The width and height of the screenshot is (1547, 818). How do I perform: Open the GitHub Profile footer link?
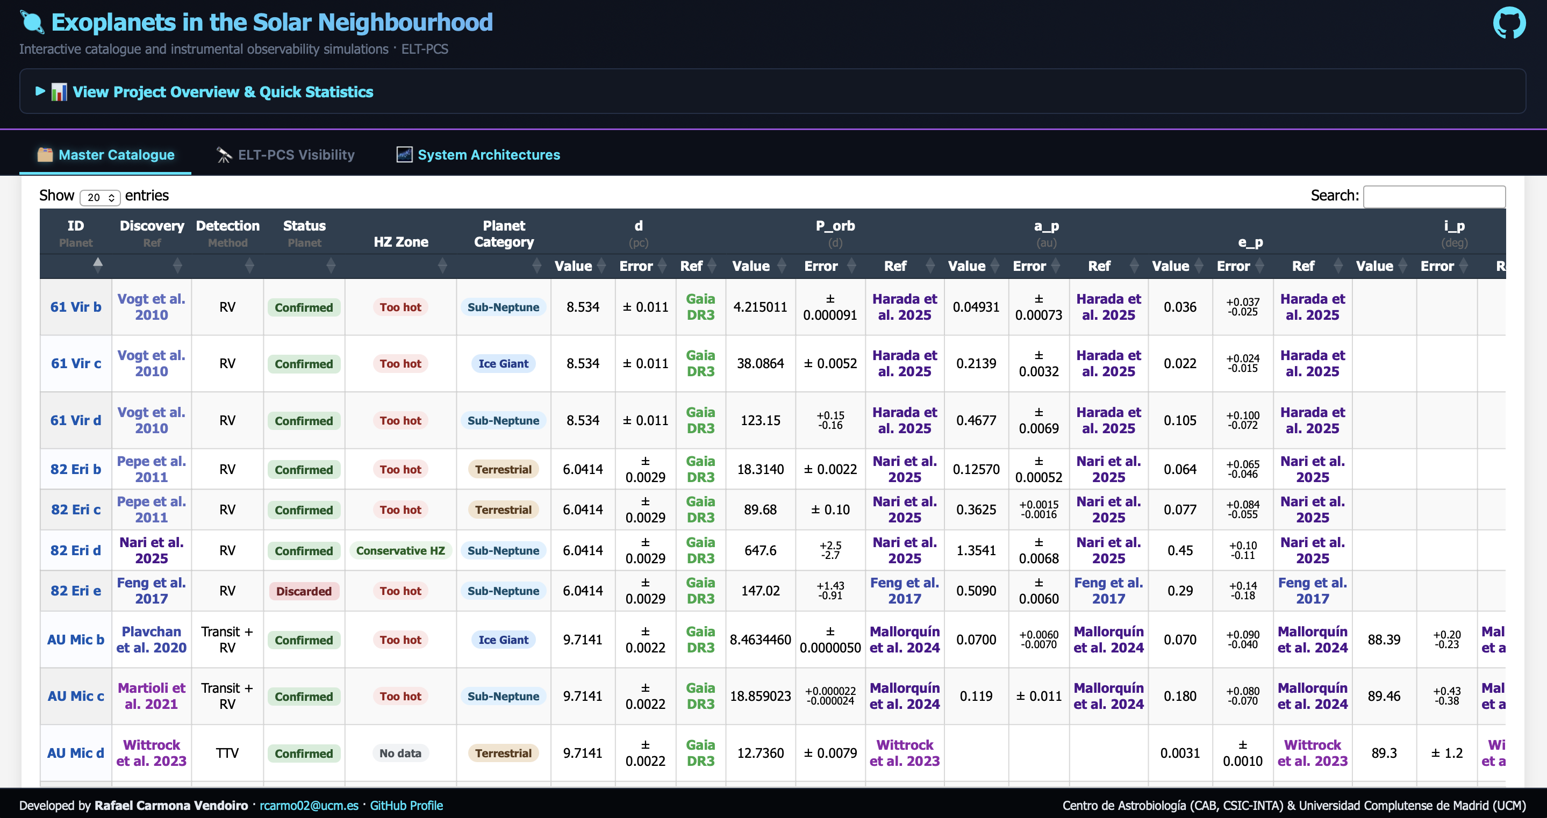(406, 806)
